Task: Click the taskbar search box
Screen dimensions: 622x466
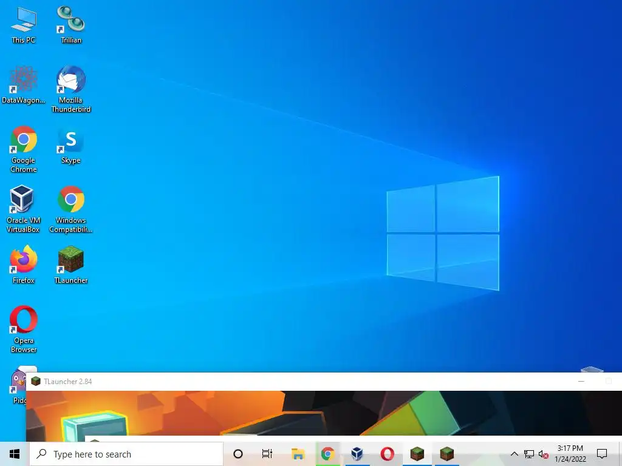Action: click(126, 454)
